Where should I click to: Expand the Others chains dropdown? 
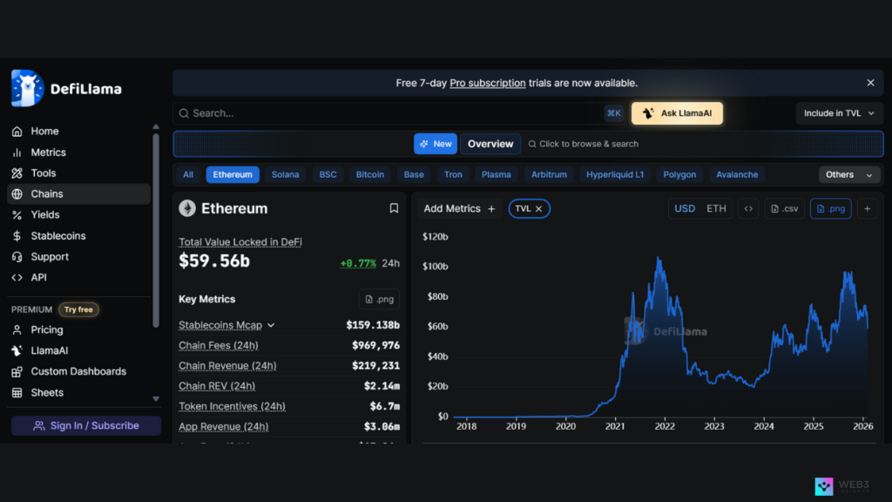[x=848, y=174]
